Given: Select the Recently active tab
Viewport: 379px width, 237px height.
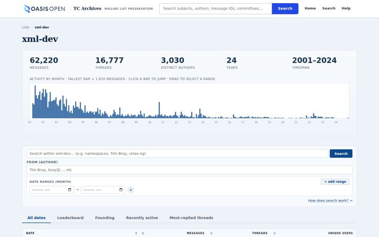Looking at the screenshot, I should (x=142, y=218).
